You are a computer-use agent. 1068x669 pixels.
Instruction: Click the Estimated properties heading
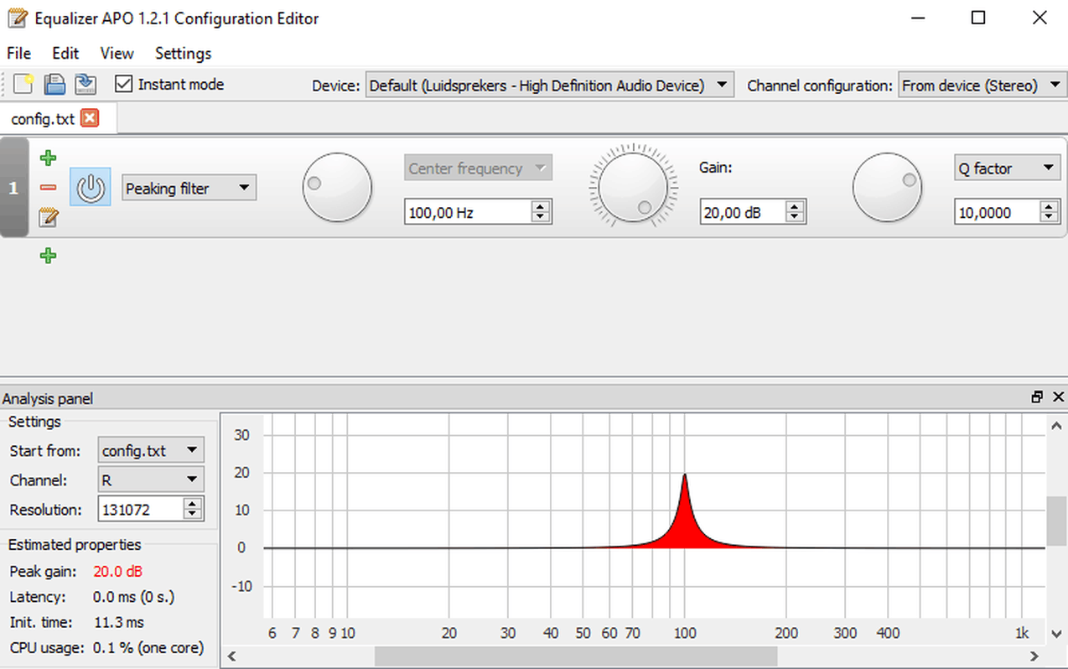pyautogui.click(x=75, y=545)
